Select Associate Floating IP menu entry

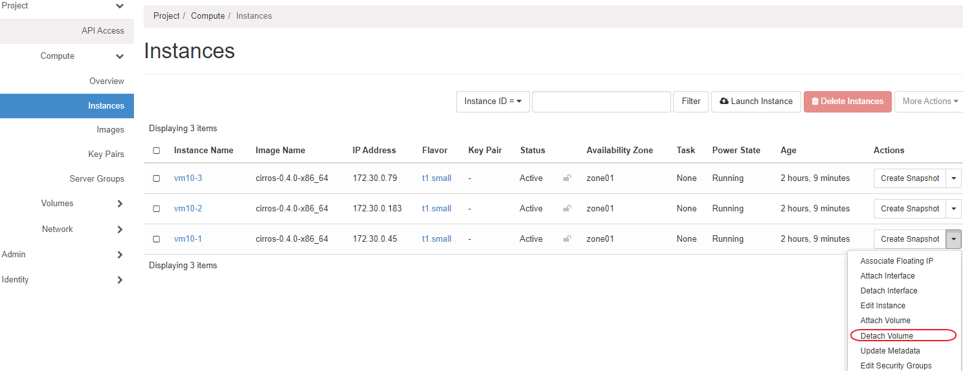[896, 261]
